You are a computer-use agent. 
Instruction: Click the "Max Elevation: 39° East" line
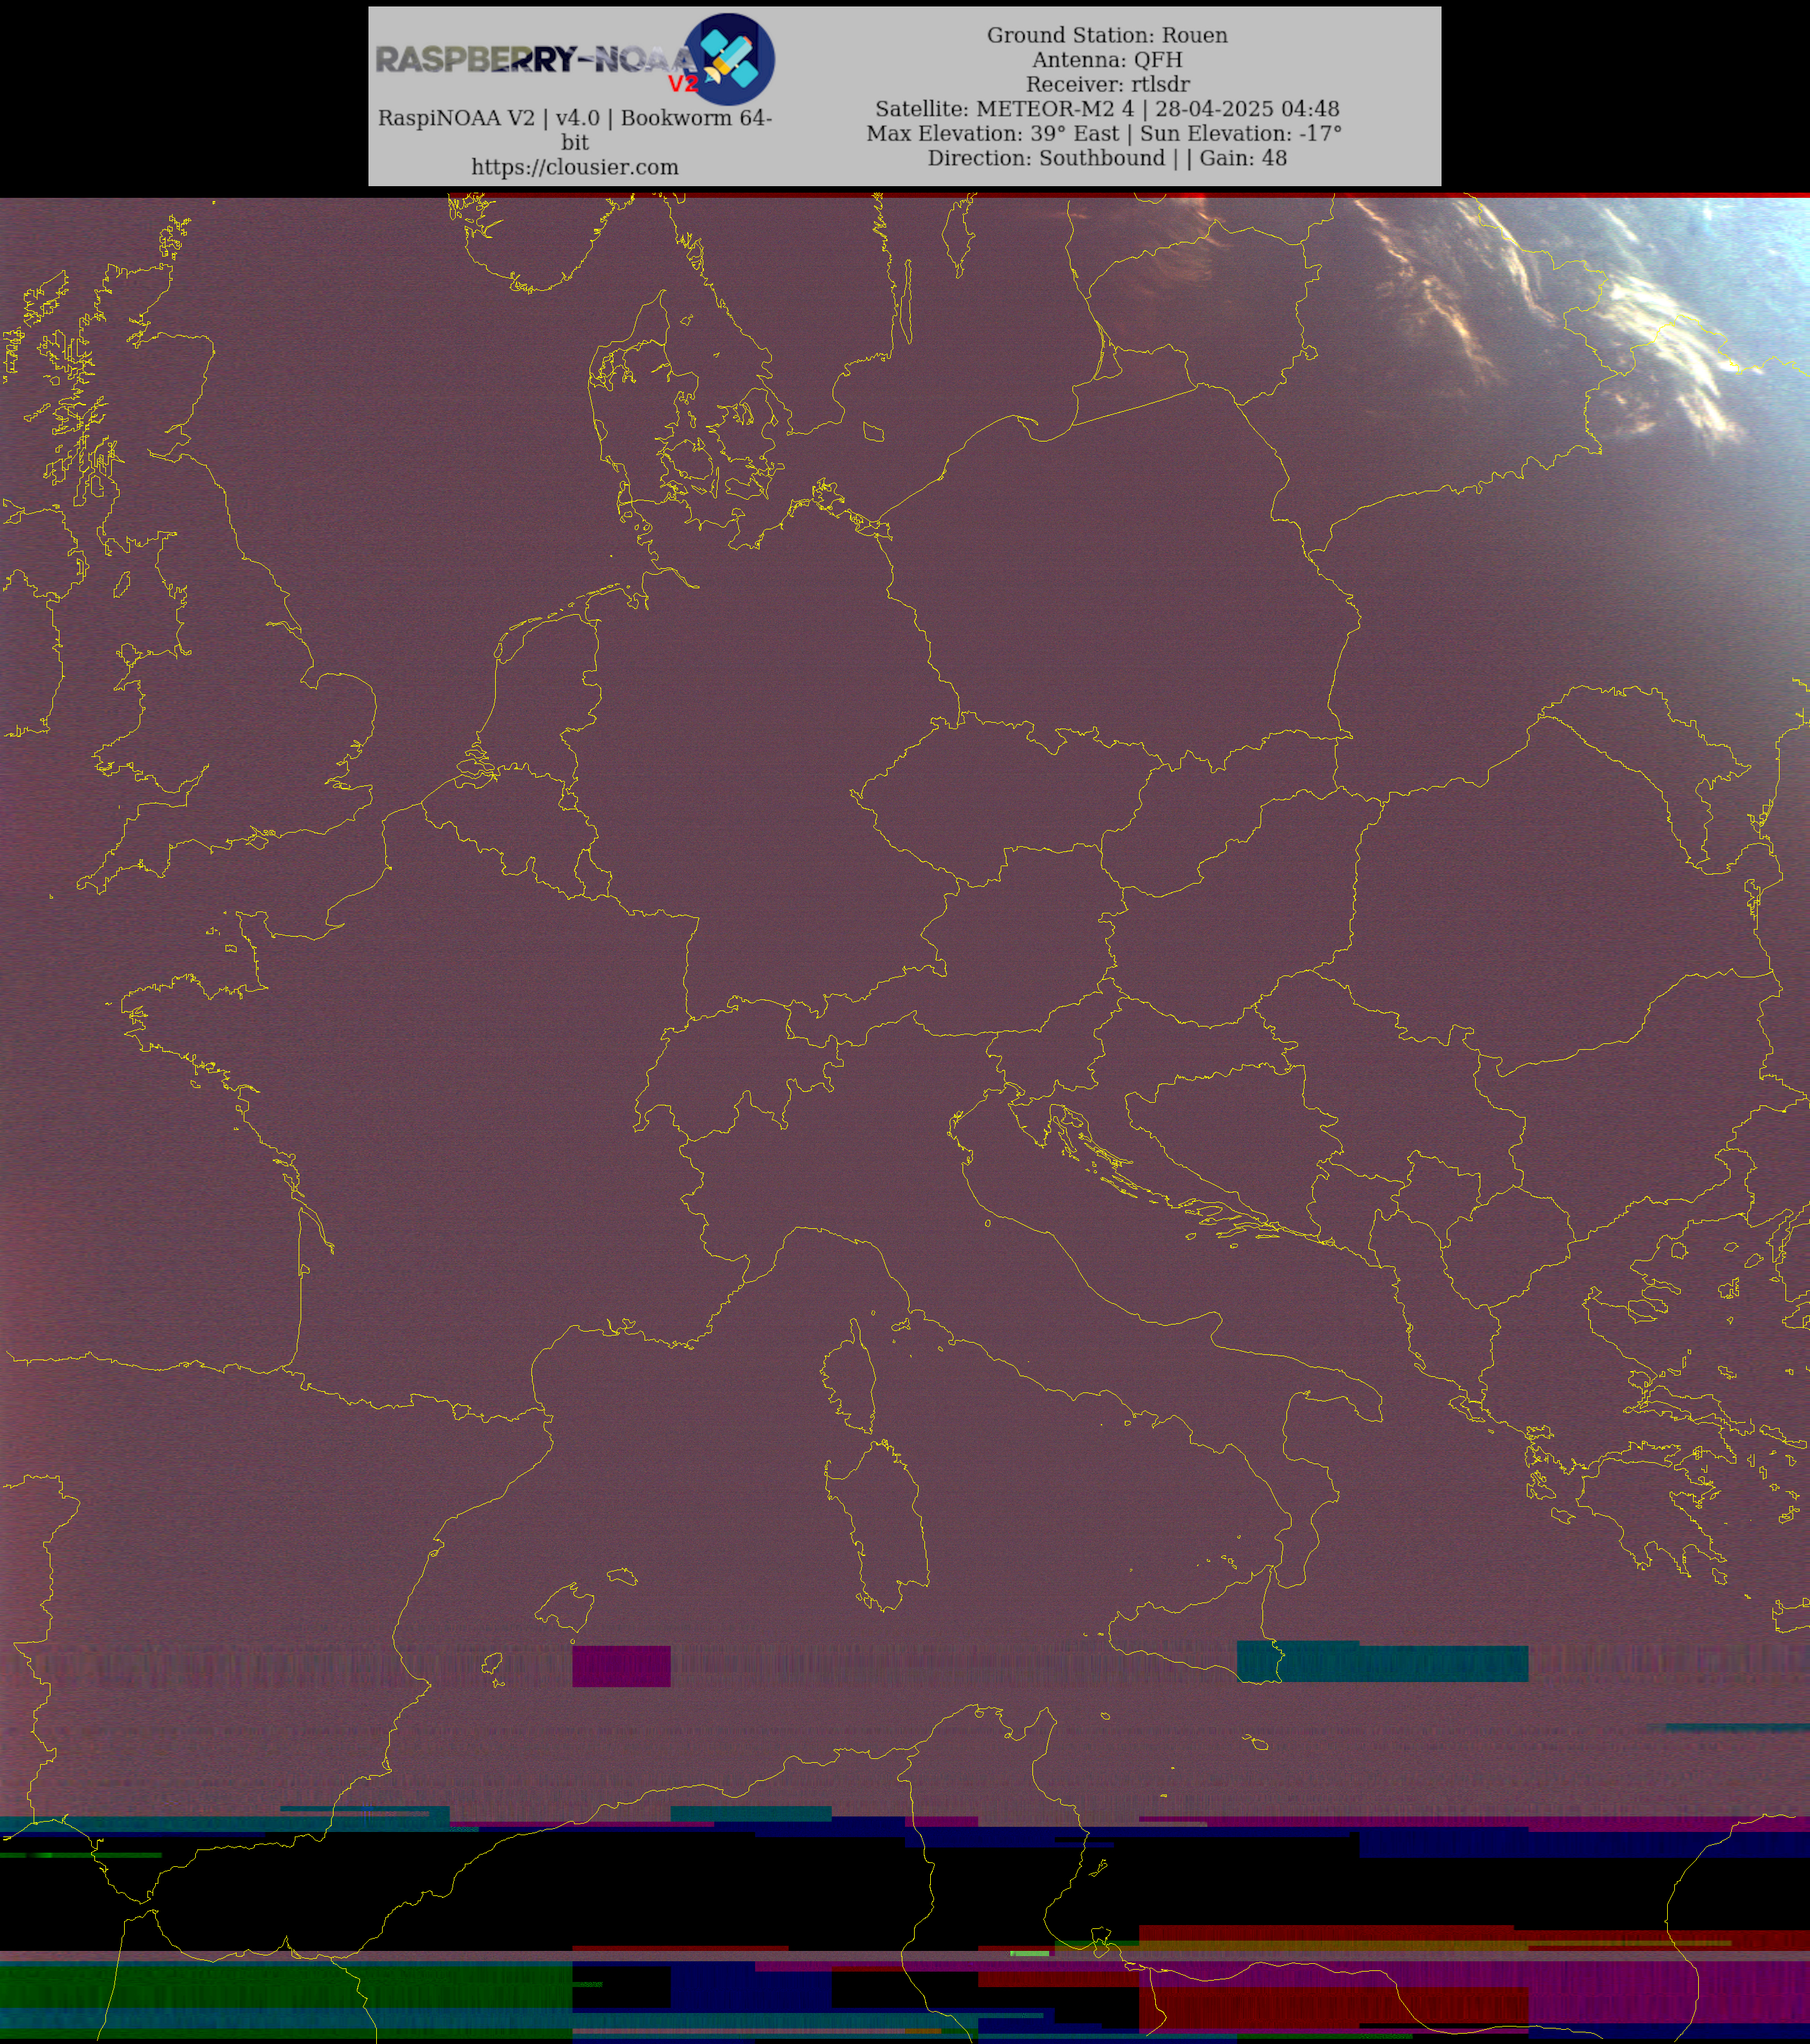point(1104,133)
